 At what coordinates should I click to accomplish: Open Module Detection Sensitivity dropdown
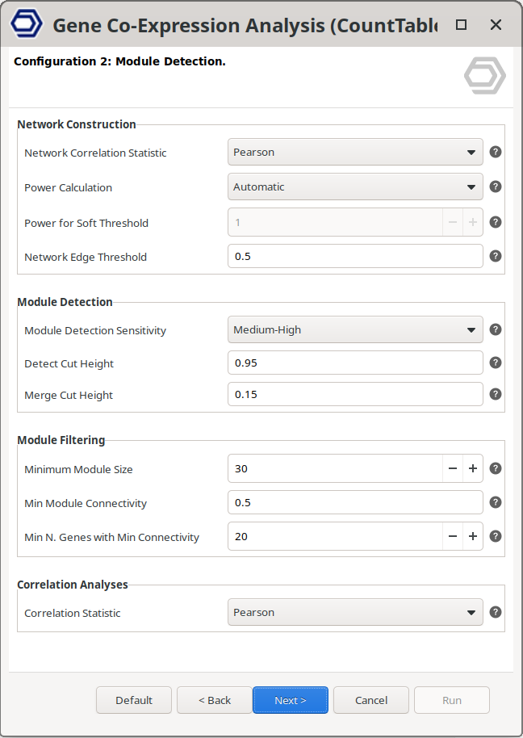[355, 329]
